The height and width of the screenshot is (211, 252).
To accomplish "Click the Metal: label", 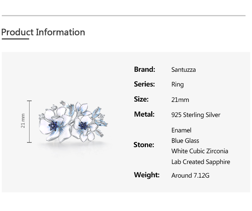I will (x=144, y=114).
